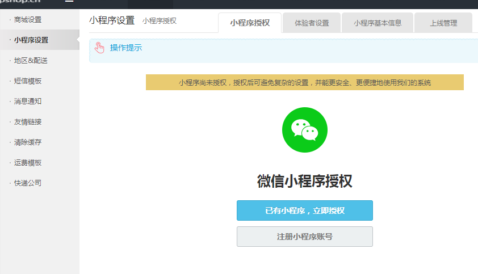Click the yellow 小程序尚未授权 notice banner
This screenshot has height=274, width=478.
305,83
